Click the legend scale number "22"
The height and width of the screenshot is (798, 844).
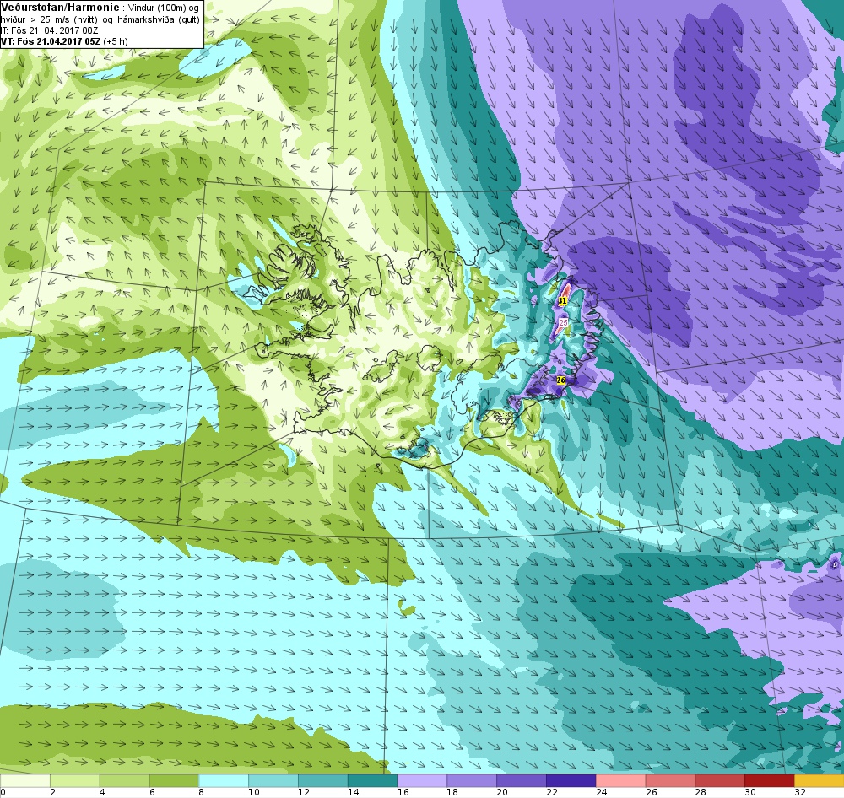[551, 792]
